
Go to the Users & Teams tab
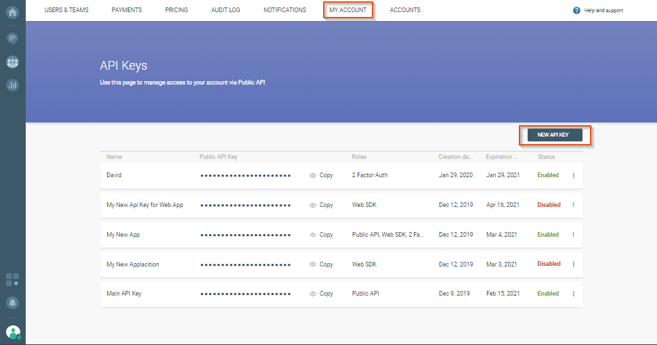tap(66, 10)
